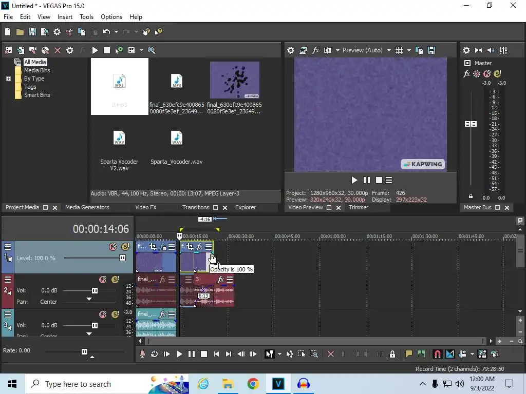Open a project using the folder icon
The height and width of the screenshot is (394, 526).
tap(20, 32)
